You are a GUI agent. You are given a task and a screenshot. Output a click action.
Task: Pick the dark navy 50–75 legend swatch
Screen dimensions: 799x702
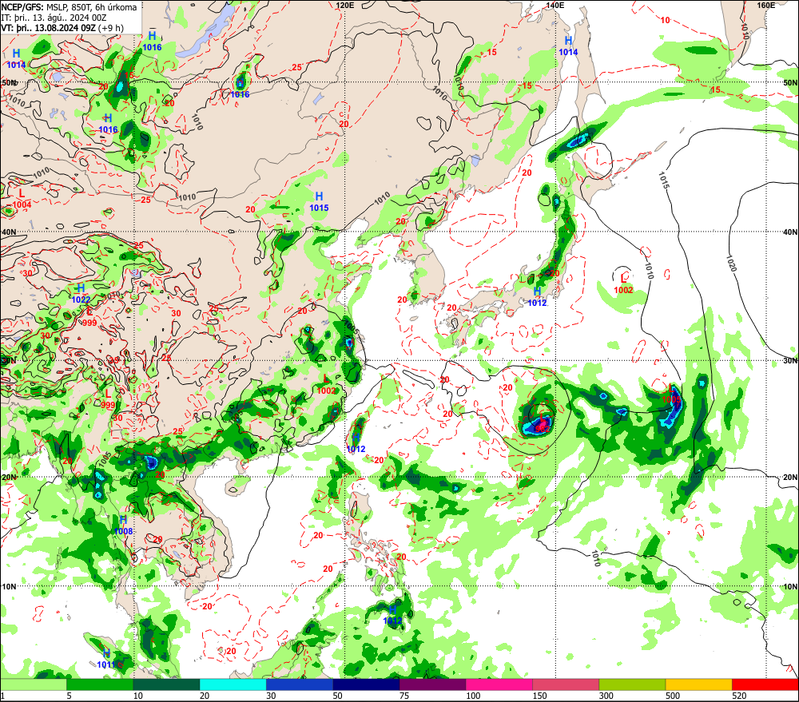point(366,684)
